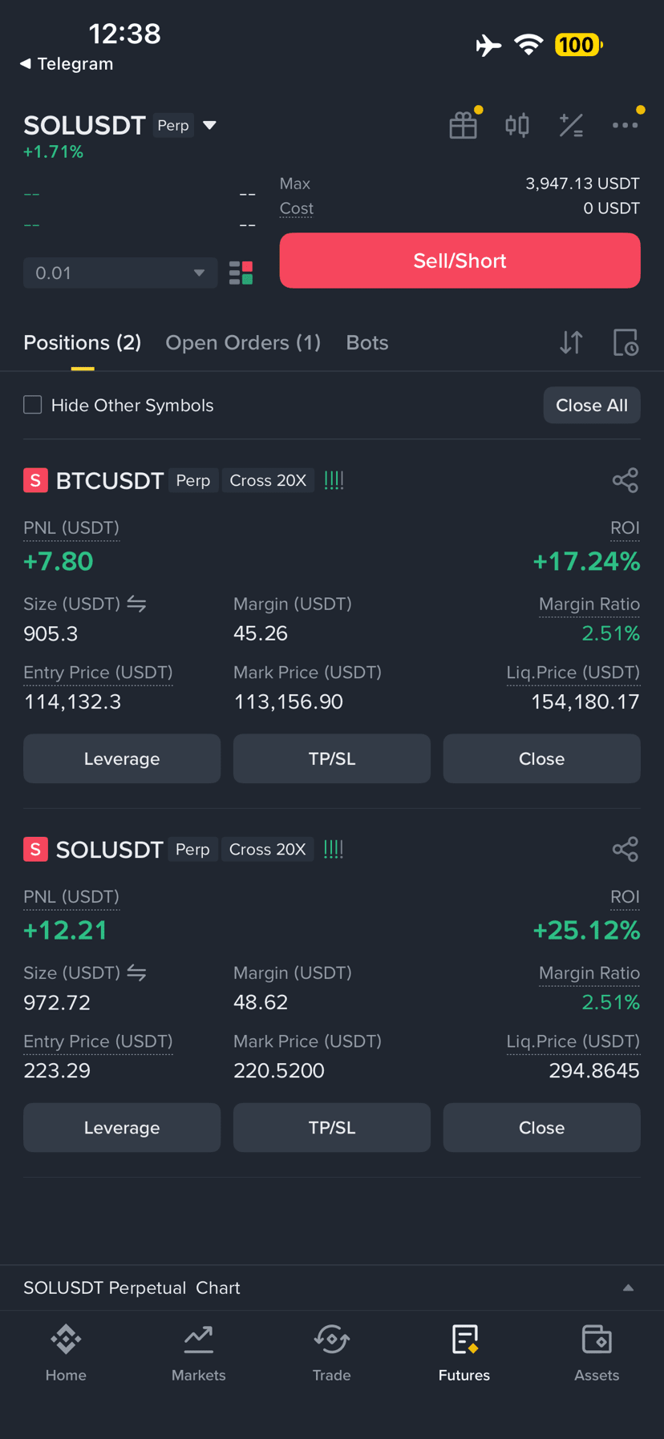
Task: Share the SOLUSDT position
Action: point(626,849)
